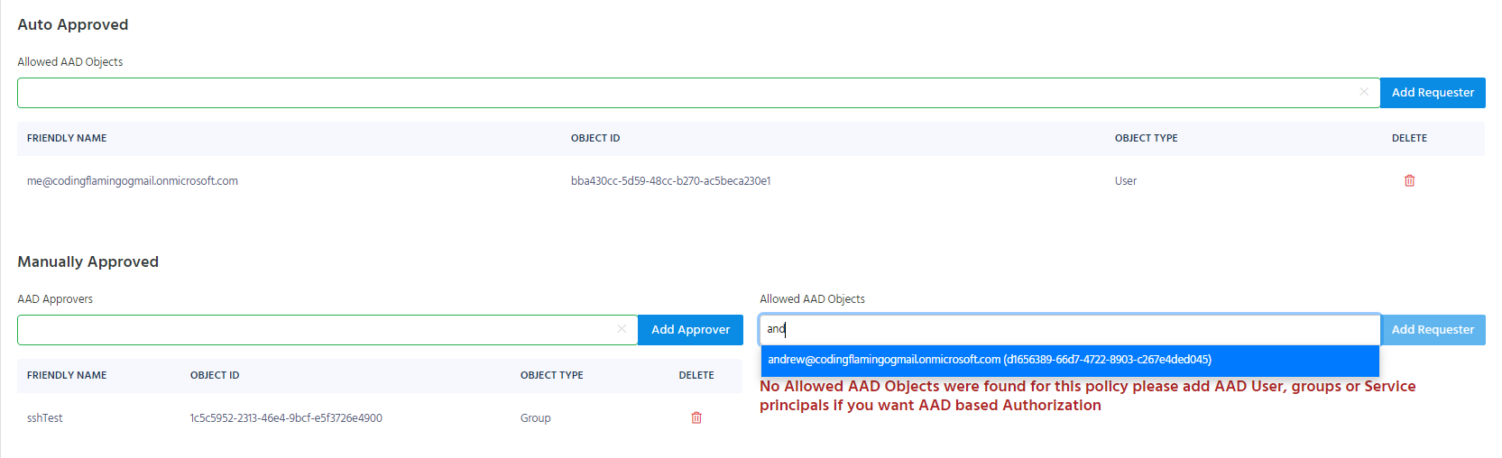
Task: Click the Manually Approved AAD Objects input
Action: (x=1070, y=330)
